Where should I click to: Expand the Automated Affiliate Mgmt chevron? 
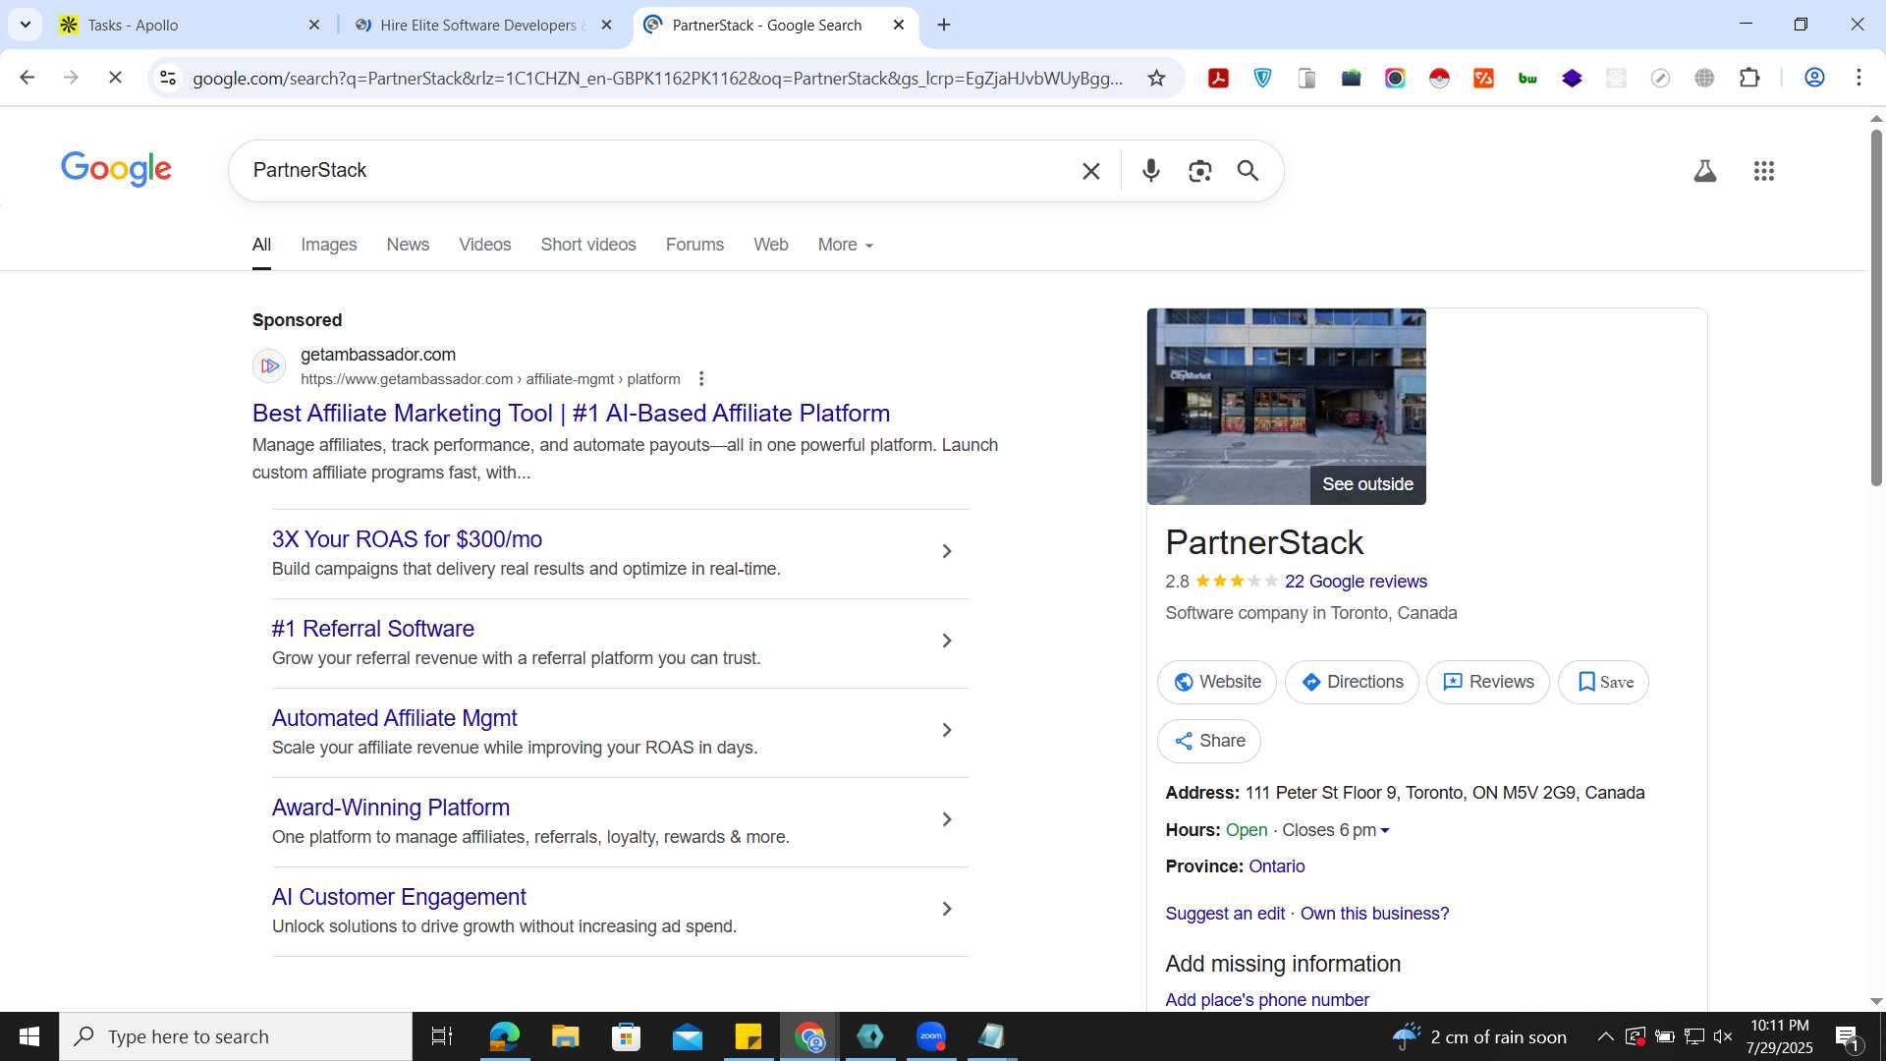(x=947, y=731)
